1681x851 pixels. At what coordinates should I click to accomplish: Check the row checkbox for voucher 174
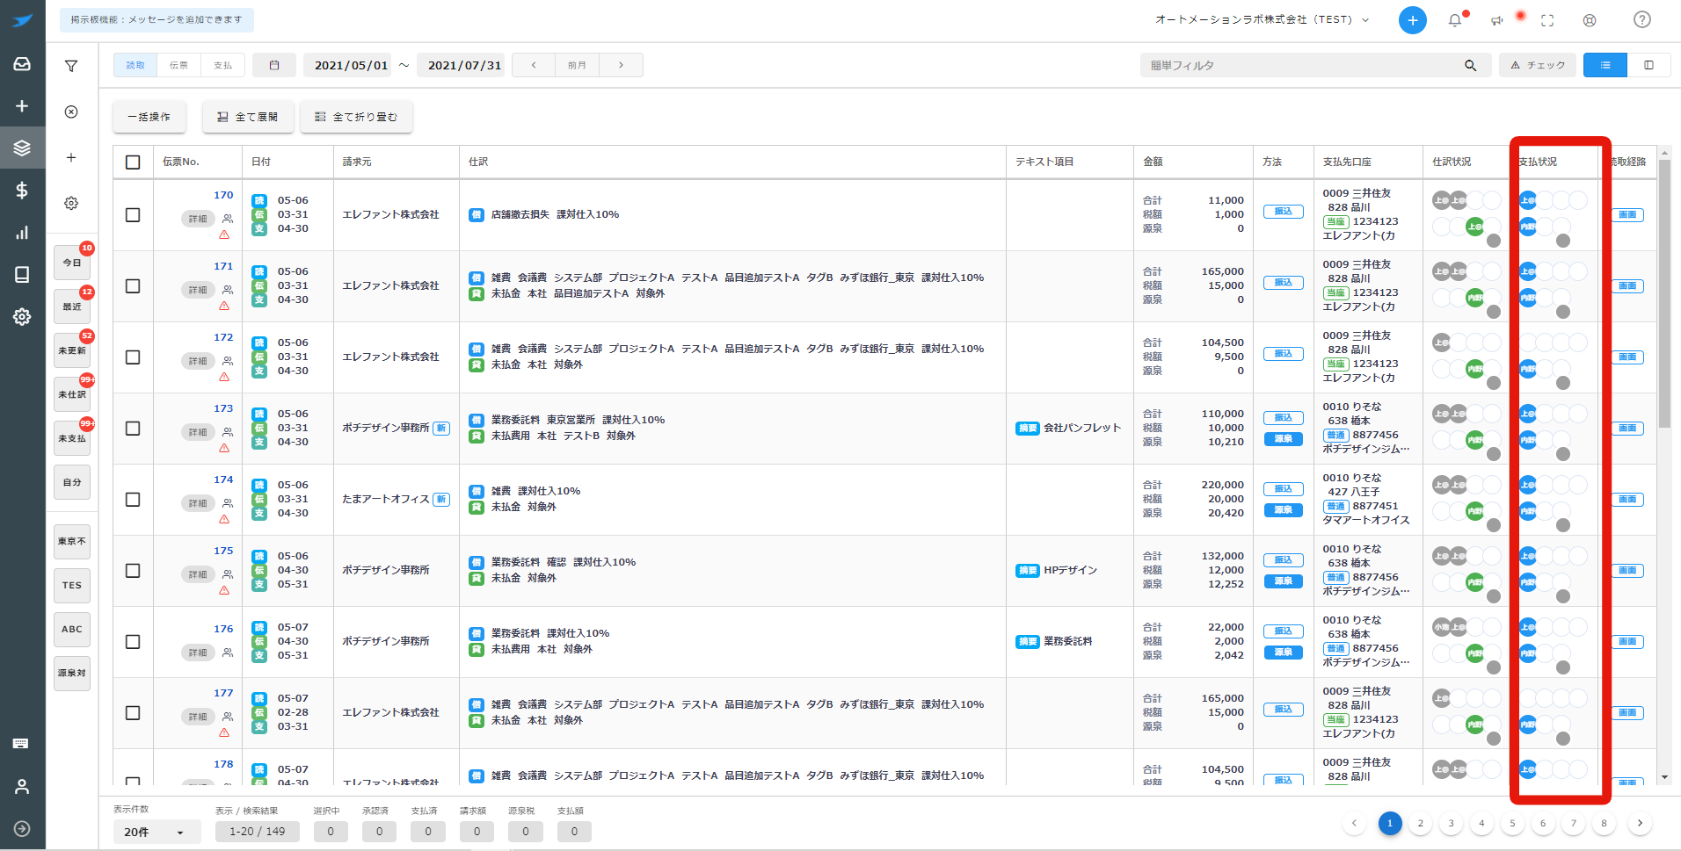pyautogui.click(x=133, y=500)
